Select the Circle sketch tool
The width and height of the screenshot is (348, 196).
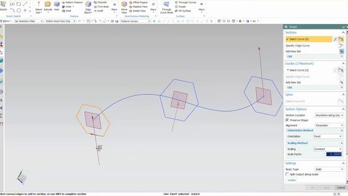click(x=18, y=10)
